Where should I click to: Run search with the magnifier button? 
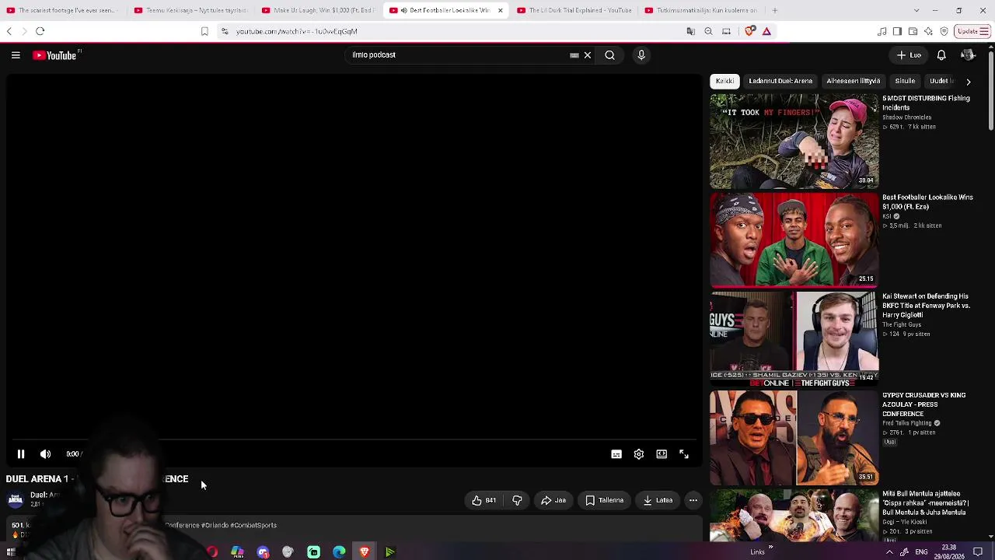[610, 55]
